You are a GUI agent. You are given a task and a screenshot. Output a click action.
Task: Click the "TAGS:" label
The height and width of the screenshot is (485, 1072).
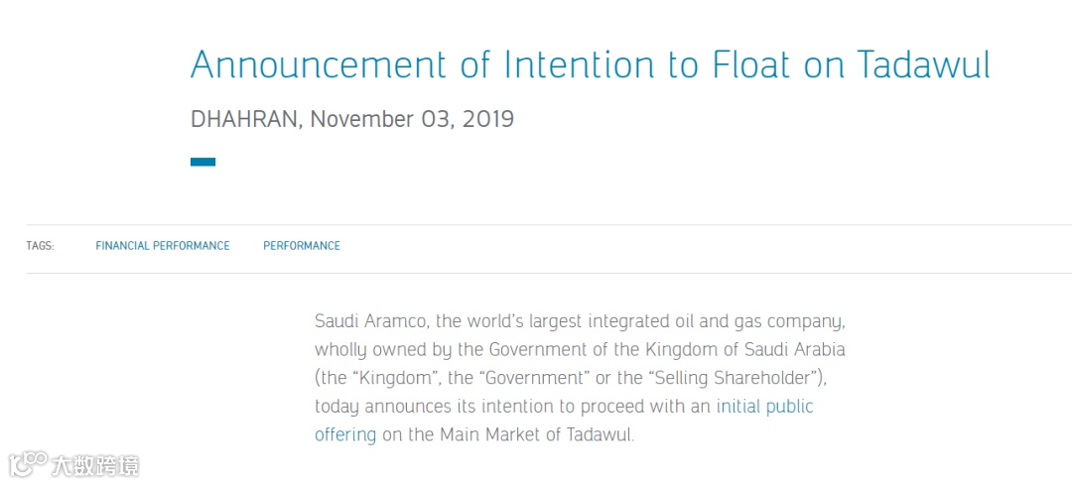click(x=40, y=246)
